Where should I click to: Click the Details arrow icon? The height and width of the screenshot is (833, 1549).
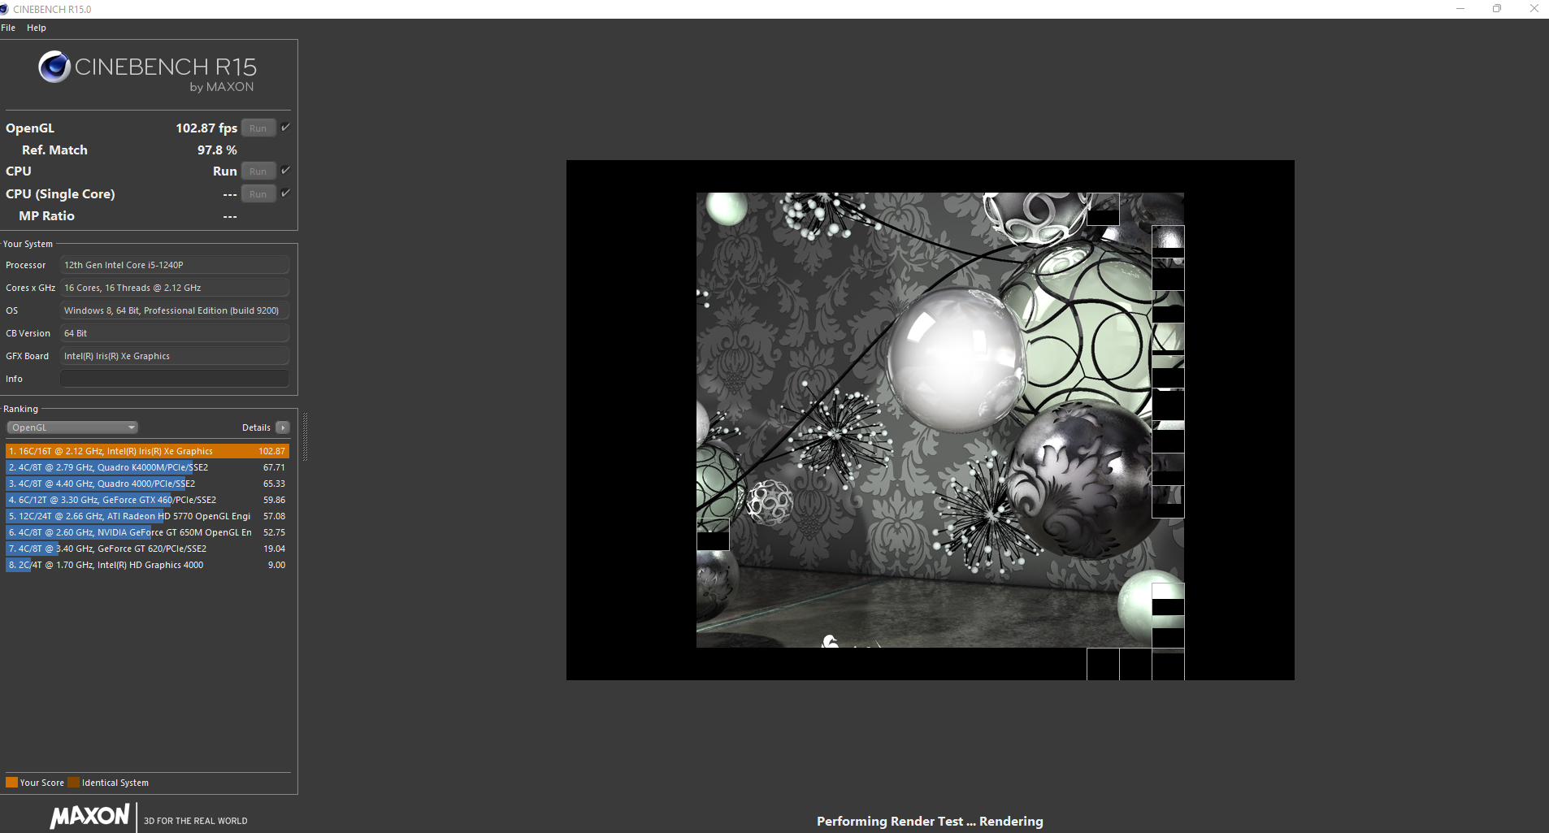(283, 427)
